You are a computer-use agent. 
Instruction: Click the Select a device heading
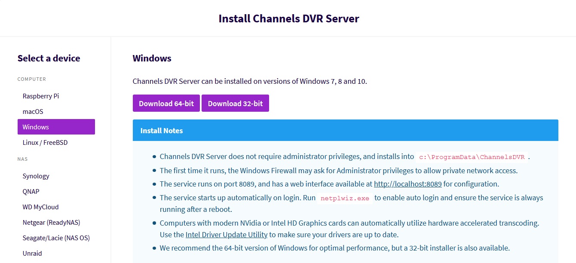[49, 58]
